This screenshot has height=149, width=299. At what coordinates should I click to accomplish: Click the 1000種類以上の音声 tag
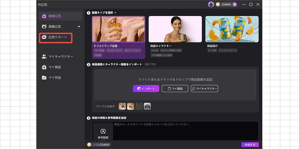pos(161,55)
